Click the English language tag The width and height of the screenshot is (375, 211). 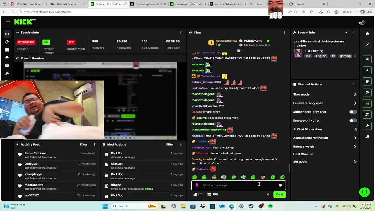(x=321, y=56)
